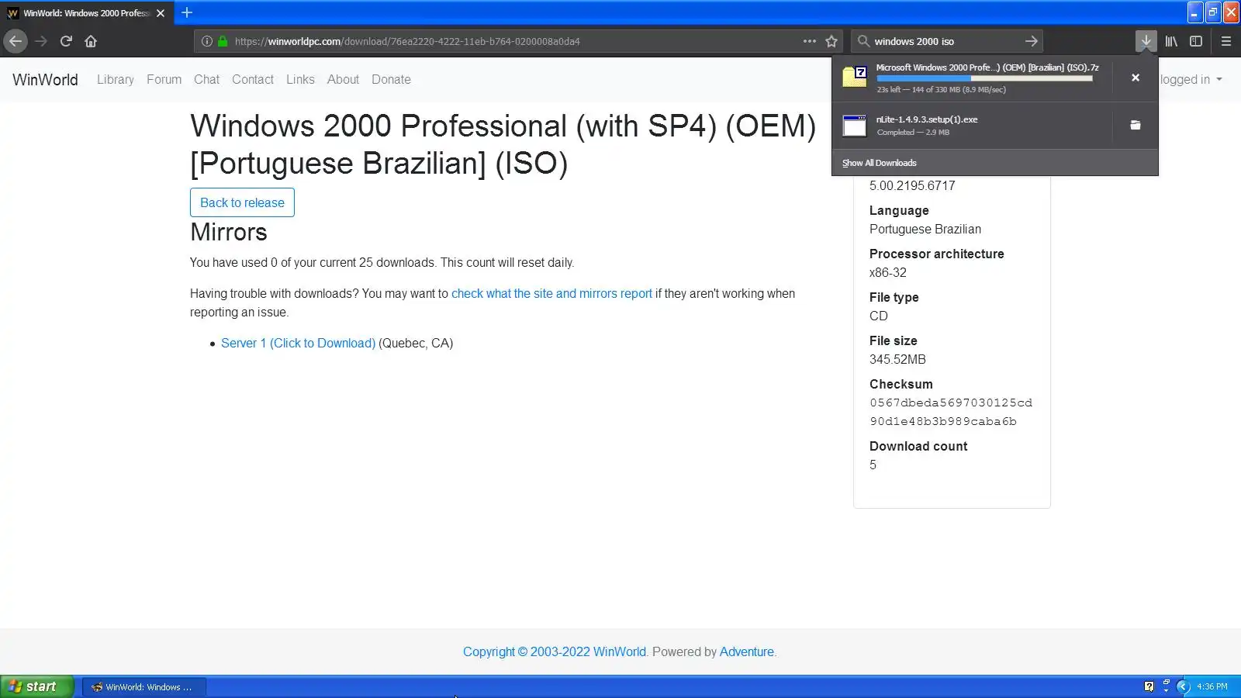The image size is (1241, 698).
Task: Click the download progress bar
Action: (x=984, y=78)
